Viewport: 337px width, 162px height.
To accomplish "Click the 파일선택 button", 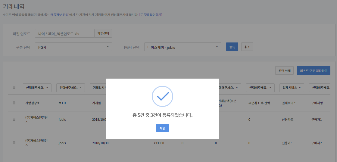I will coord(103,33).
